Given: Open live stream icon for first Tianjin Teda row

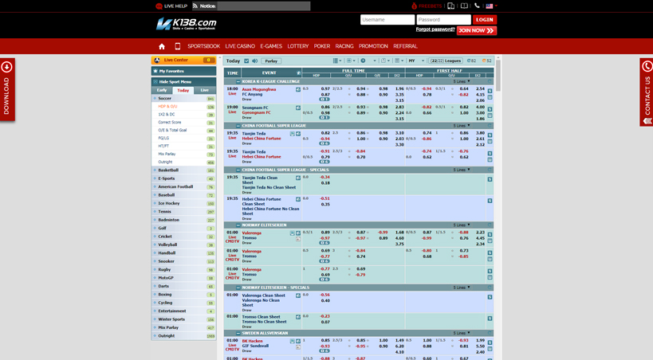Looking at the screenshot, I should [293, 134].
